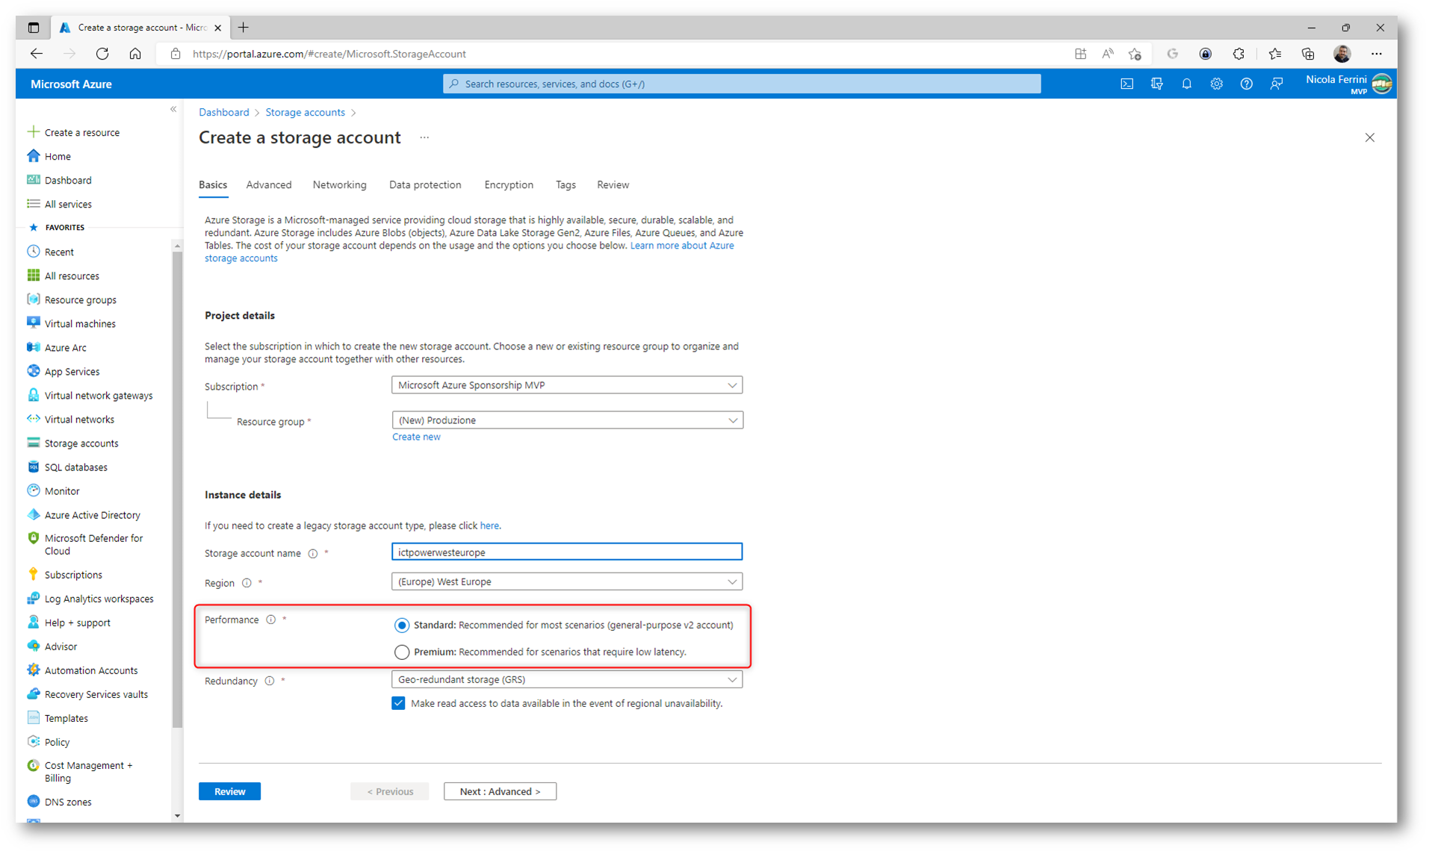Screen dimensions: 1429x854
Task: Refresh the browser page
Action: point(102,54)
